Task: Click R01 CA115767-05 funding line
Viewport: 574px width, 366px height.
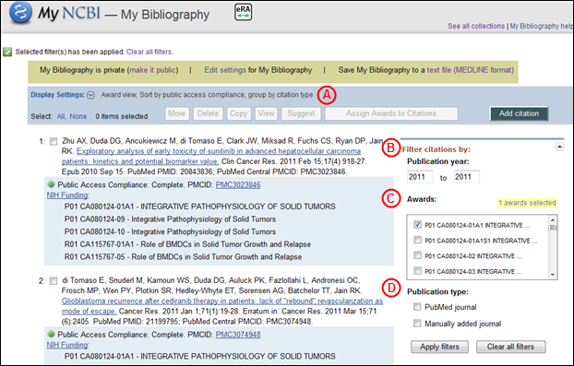Action: [x=183, y=257]
